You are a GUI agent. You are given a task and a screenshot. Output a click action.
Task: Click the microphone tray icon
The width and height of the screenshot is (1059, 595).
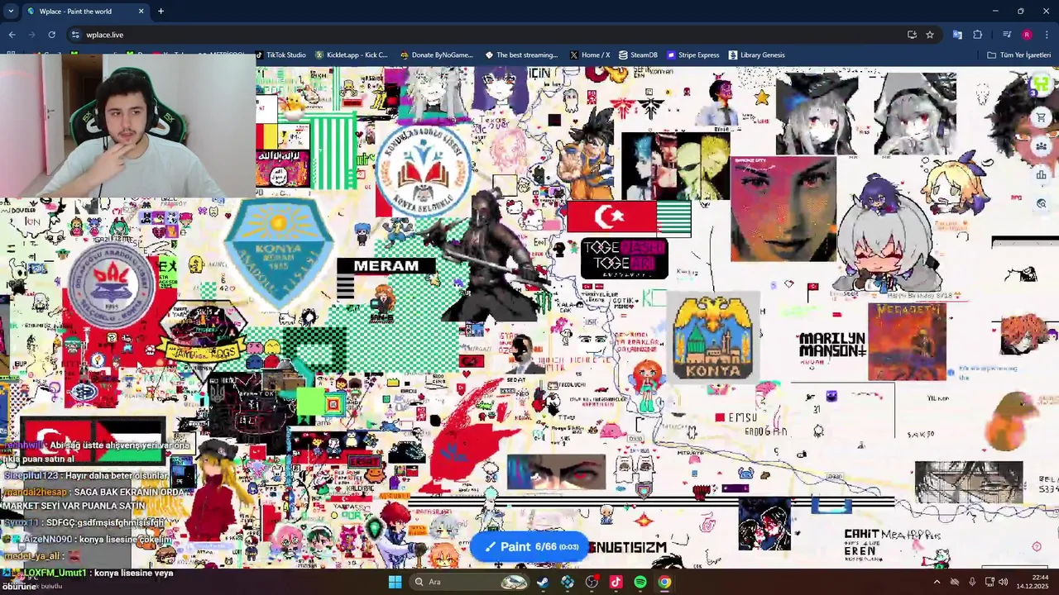click(x=972, y=582)
